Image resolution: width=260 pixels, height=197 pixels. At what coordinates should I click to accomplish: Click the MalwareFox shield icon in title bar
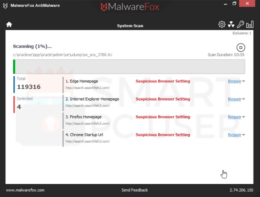click(5, 5)
